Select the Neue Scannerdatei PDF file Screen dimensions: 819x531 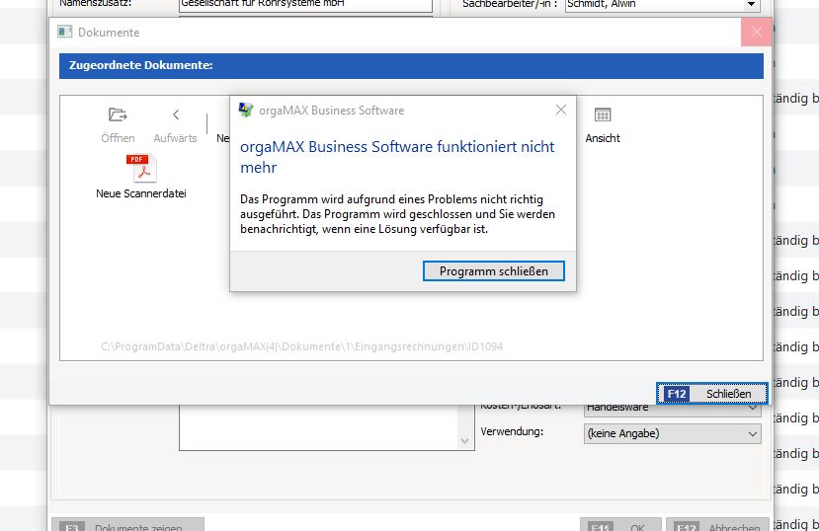(x=141, y=177)
